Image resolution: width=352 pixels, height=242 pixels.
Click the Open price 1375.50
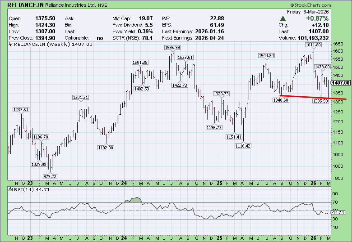click(x=45, y=18)
